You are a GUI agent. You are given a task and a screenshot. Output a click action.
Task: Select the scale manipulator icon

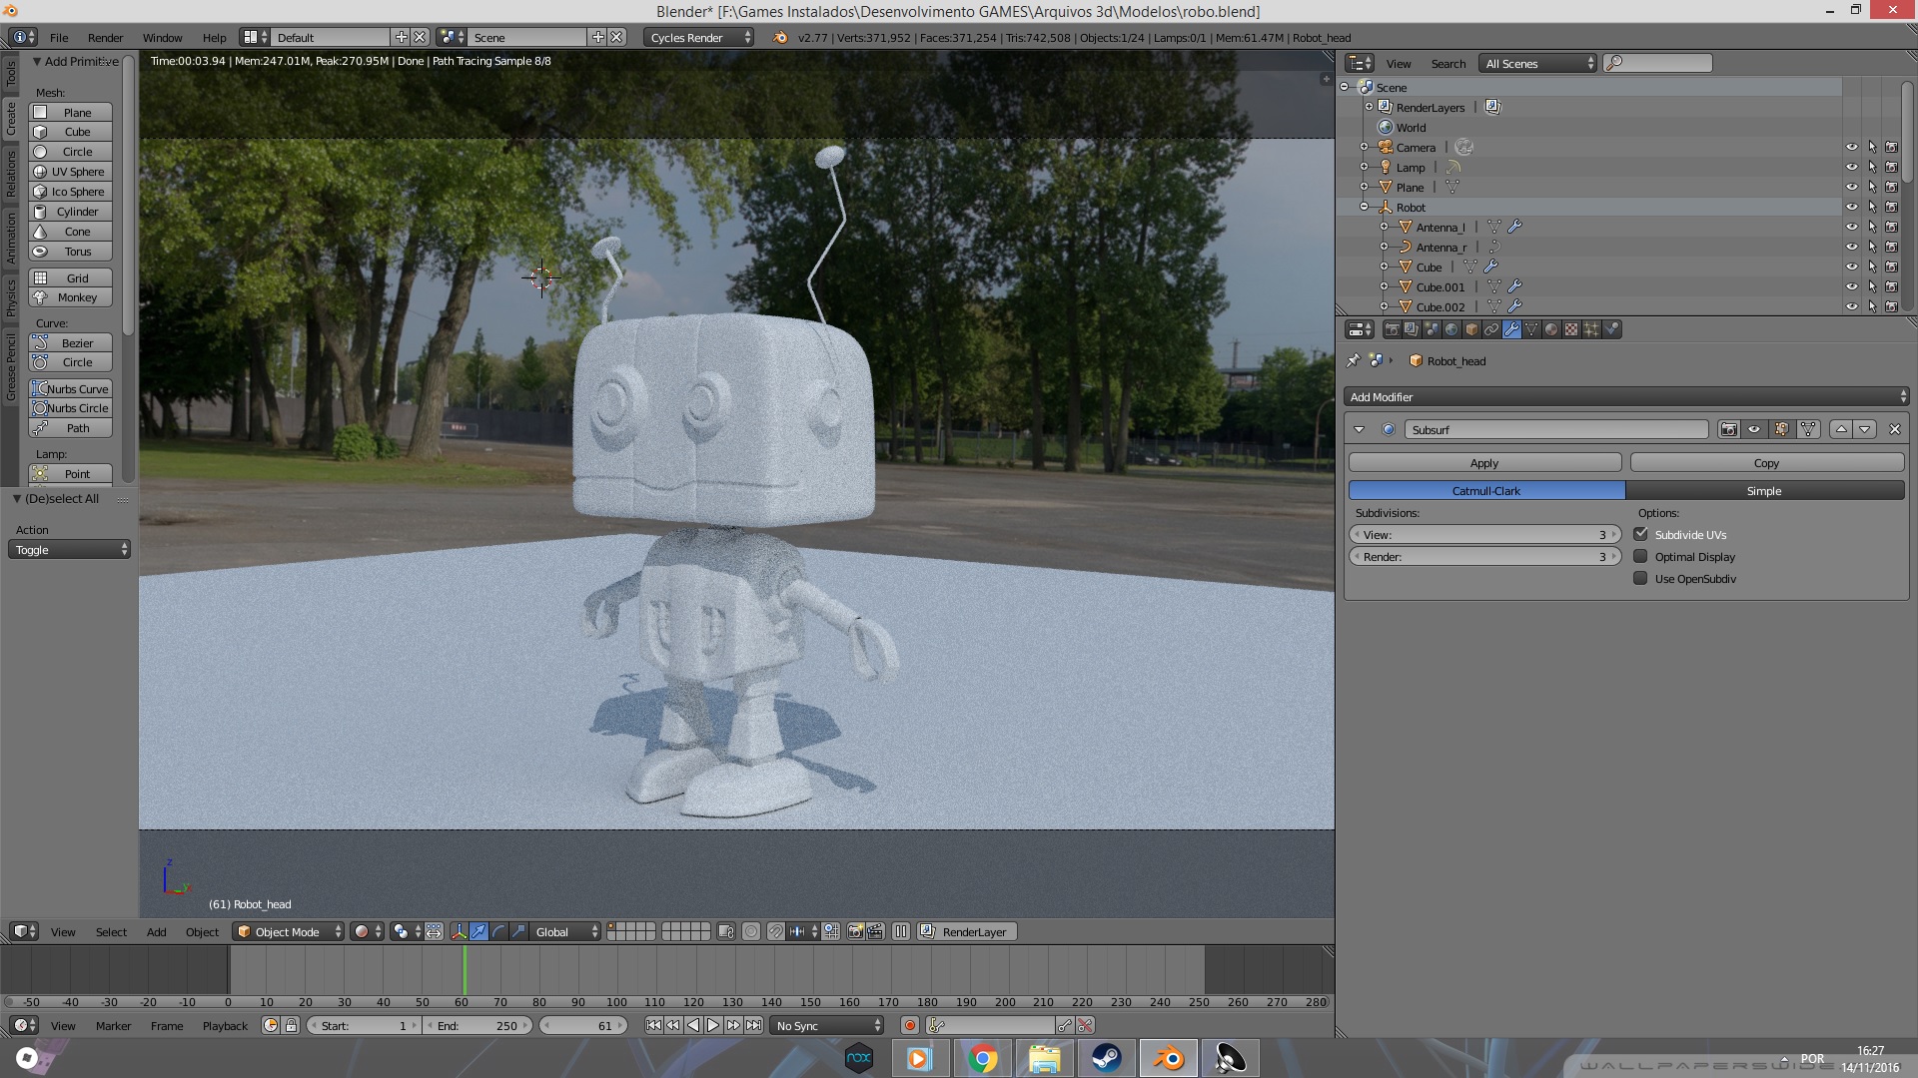518,931
